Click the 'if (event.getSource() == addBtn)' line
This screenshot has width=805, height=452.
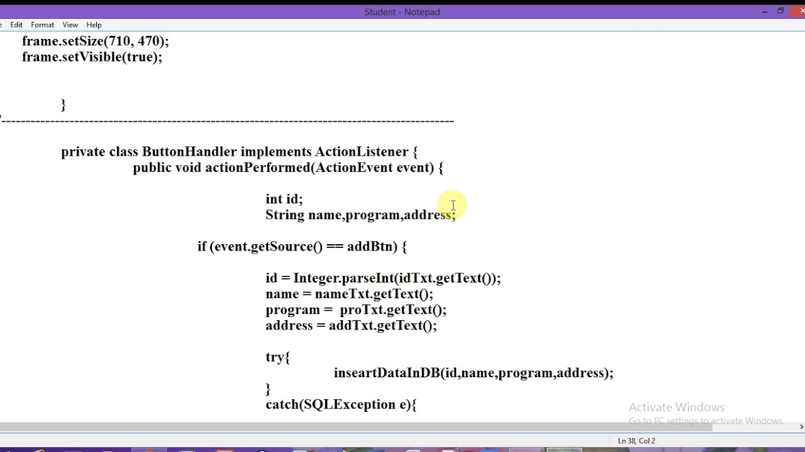point(302,247)
